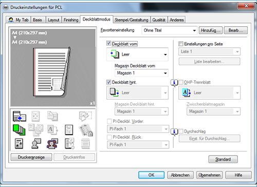257x187 pixels.
Task: Toggle the PI-Deckbl. Vorder. checkbox
Action: click(x=109, y=121)
